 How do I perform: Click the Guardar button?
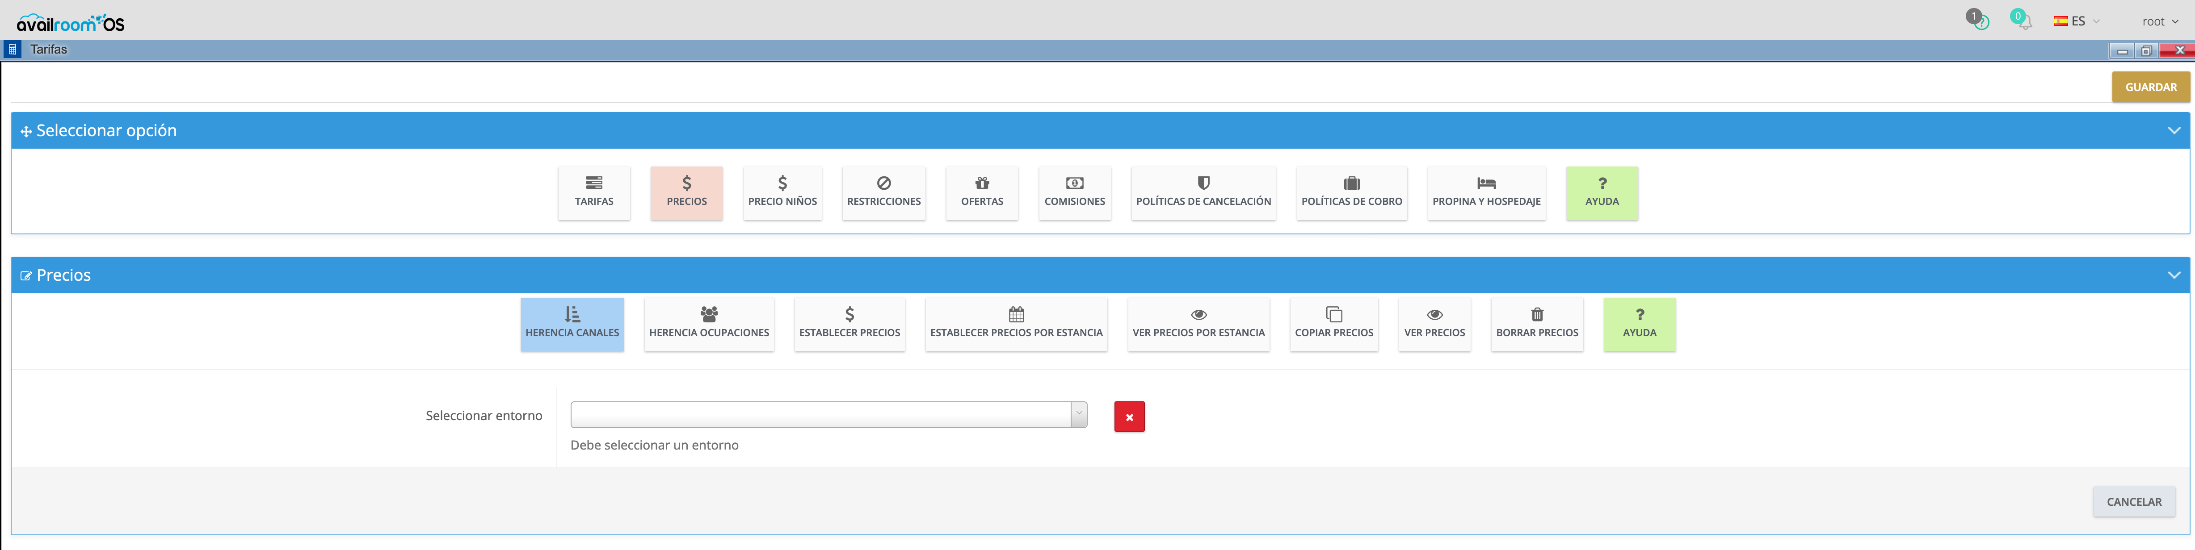(2150, 87)
